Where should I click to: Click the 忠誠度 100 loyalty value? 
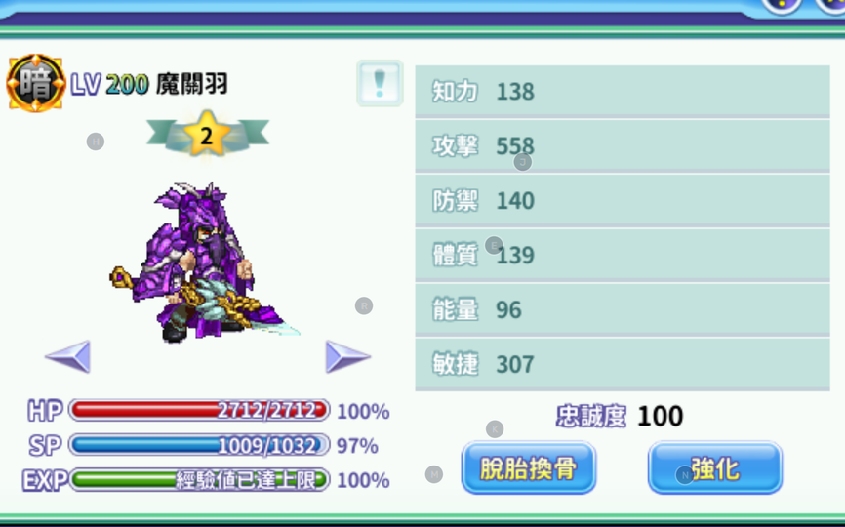[661, 416]
